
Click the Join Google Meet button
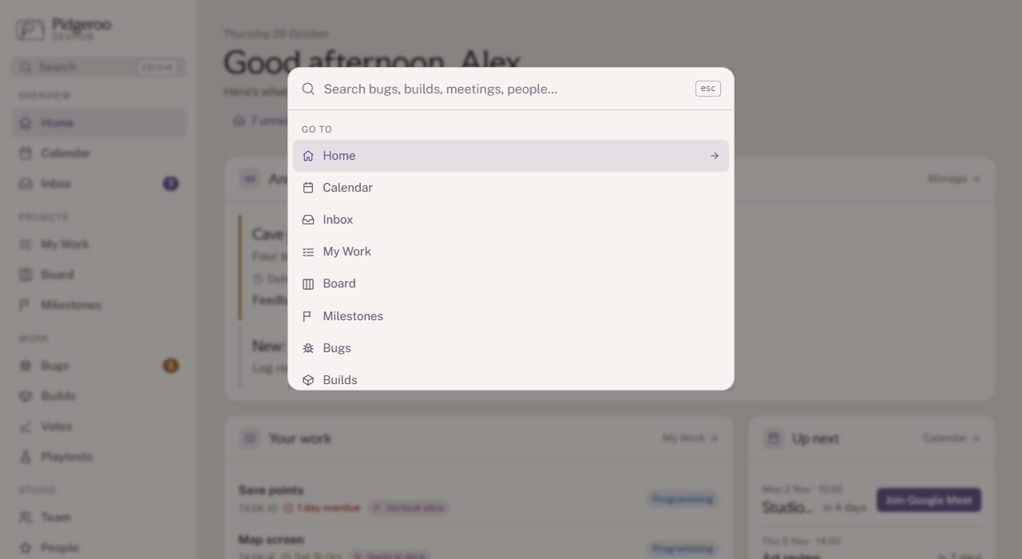pos(929,501)
